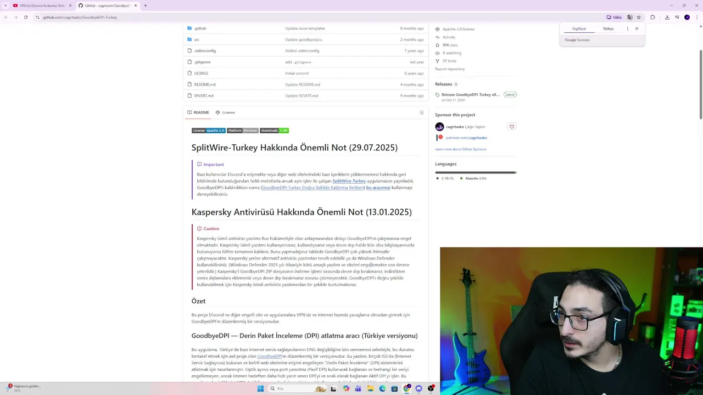Open the Chrome profile avatar

click(x=687, y=17)
